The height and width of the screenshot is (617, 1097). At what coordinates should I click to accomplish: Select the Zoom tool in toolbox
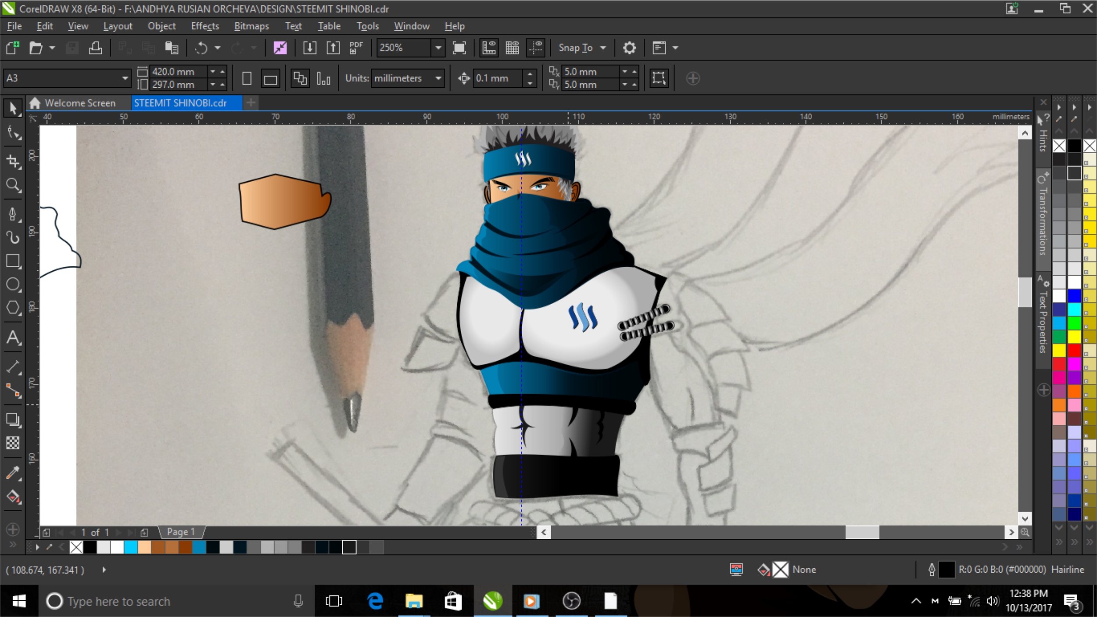click(x=13, y=185)
